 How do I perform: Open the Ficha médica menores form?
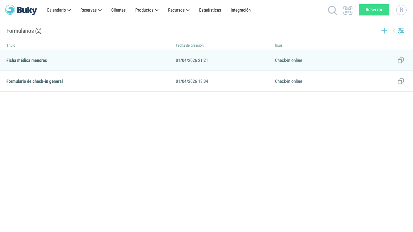point(27,60)
